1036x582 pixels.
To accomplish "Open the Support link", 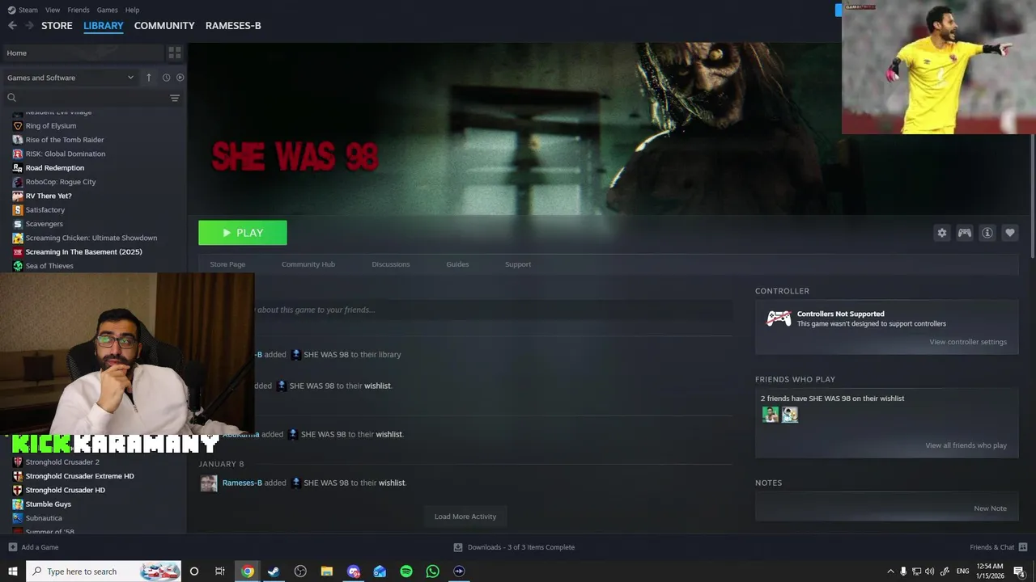I will click(518, 264).
